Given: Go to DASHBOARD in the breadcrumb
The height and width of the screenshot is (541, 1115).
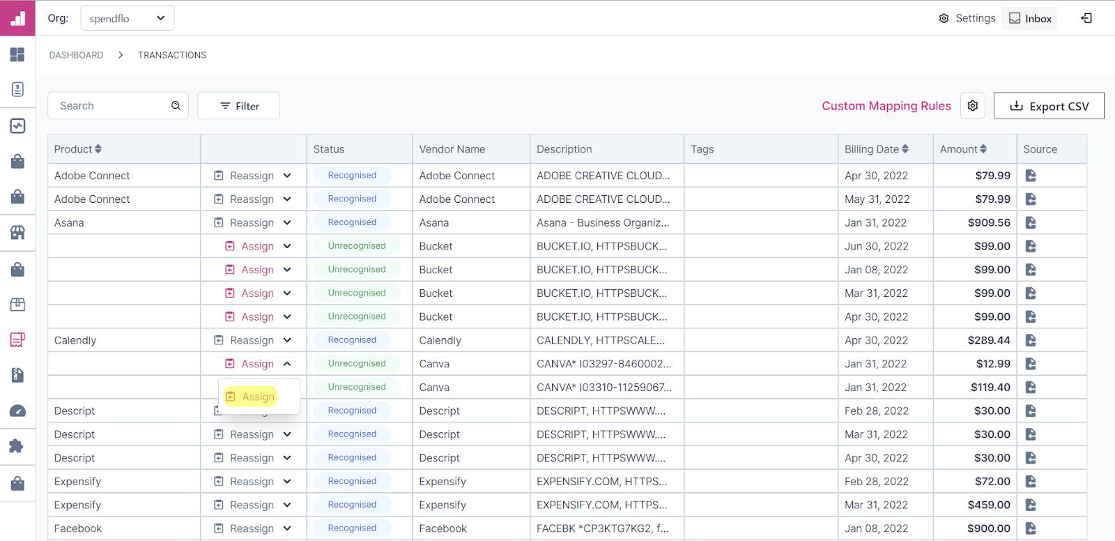Looking at the screenshot, I should (76, 55).
